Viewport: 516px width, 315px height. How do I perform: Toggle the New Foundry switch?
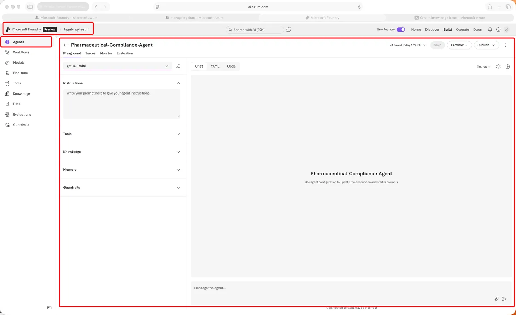pos(401,30)
